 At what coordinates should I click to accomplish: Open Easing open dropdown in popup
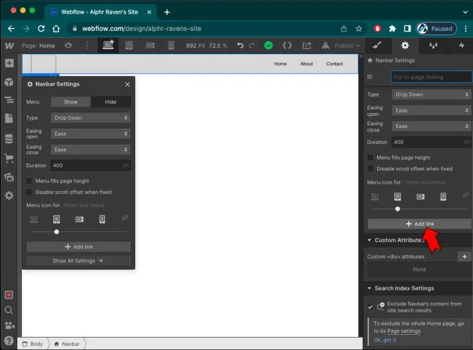90,134
